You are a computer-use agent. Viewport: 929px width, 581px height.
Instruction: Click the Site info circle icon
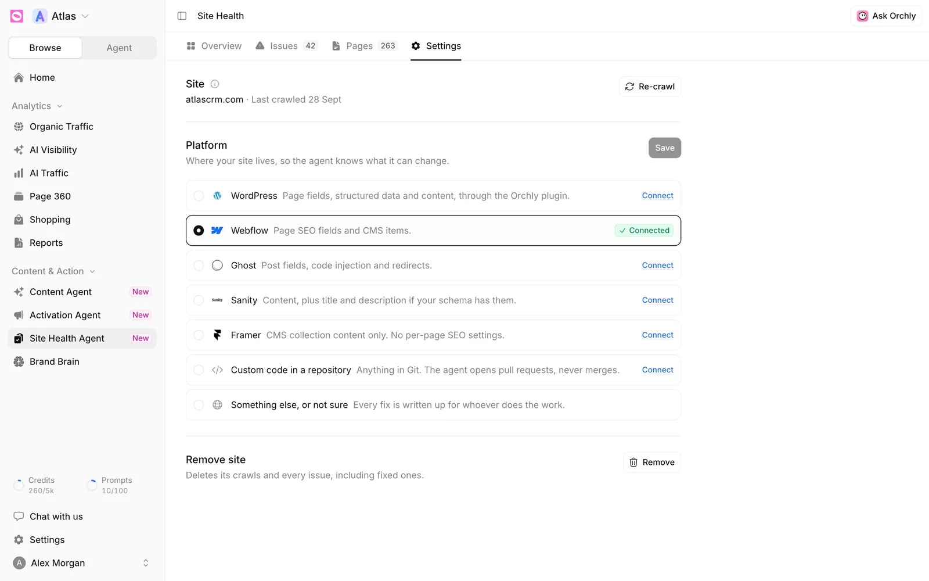pos(215,84)
